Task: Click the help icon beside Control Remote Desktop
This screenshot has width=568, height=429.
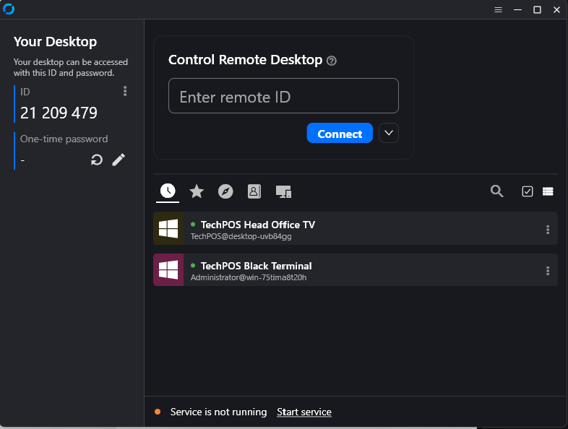Action: click(x=332, y=61)
